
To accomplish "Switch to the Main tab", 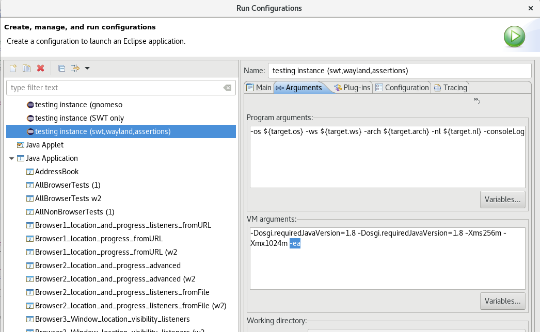I will 259,88.
